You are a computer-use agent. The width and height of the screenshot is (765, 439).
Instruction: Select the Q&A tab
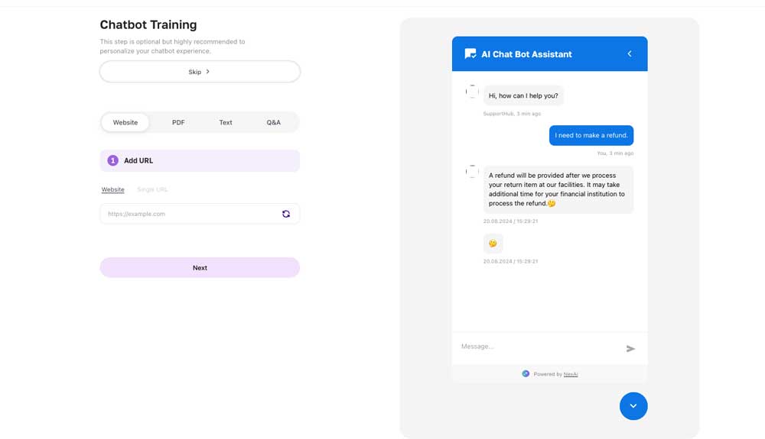[273, 122]
